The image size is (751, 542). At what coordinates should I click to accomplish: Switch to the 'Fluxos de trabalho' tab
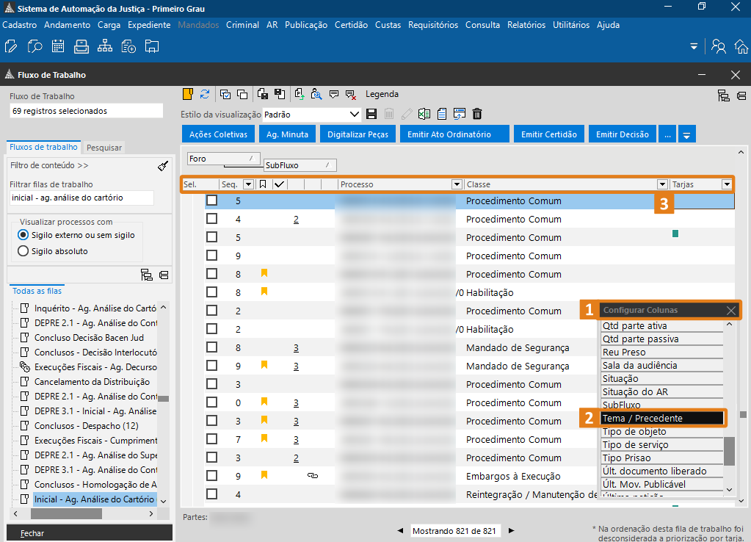[43, 147]
